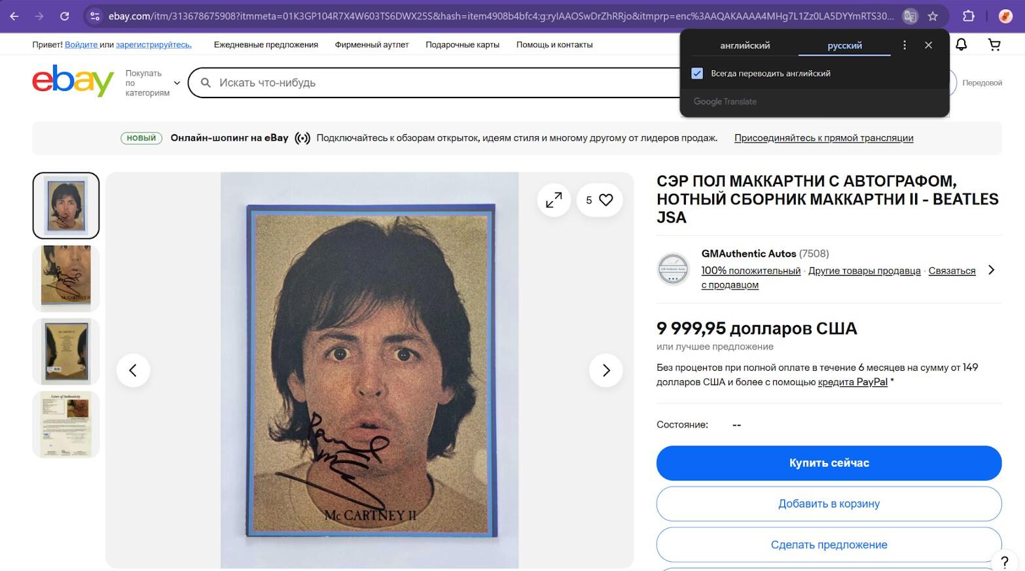This screenshot has width=1025, height=571.
Task: Toggle the "Всегда переводить английский" checkbox
Action: (x=697, y=73)
